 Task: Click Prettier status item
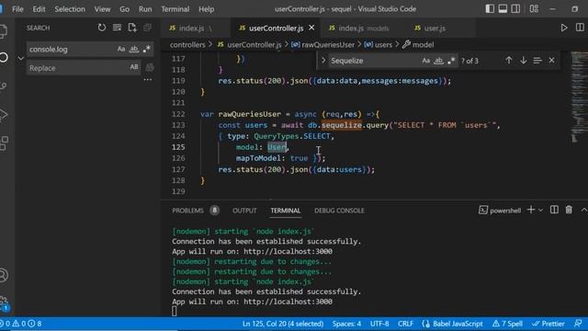click(x=548, y=324)
